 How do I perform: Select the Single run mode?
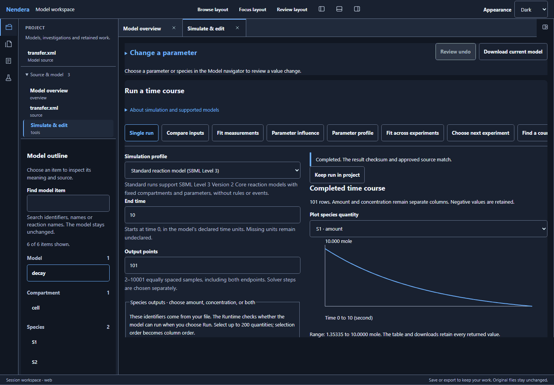point(142,133)
